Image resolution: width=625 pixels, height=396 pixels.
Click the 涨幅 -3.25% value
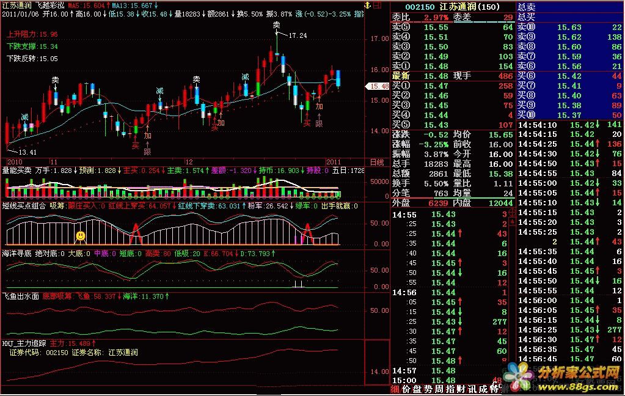pos(434,144)
